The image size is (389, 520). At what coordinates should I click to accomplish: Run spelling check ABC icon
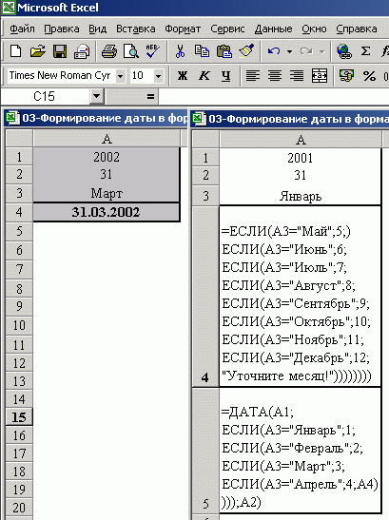pyautogui.click(x=152, y=51)
